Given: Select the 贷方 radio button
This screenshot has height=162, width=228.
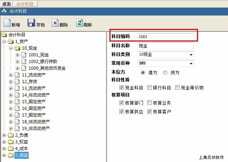Looking at the screenshot, I should pos(165,73).
